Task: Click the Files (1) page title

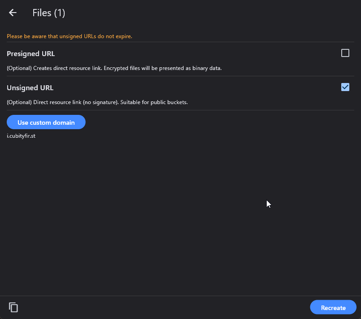Action: [48, 13]
